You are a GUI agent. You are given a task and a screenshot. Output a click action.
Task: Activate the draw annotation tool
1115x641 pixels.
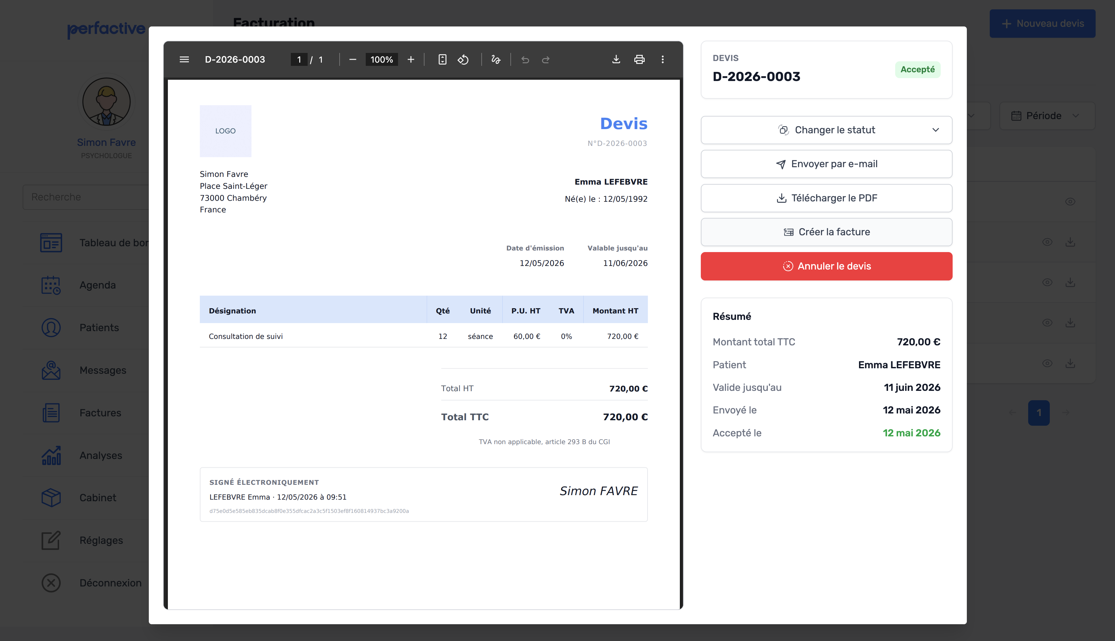[x=496, y=59]
